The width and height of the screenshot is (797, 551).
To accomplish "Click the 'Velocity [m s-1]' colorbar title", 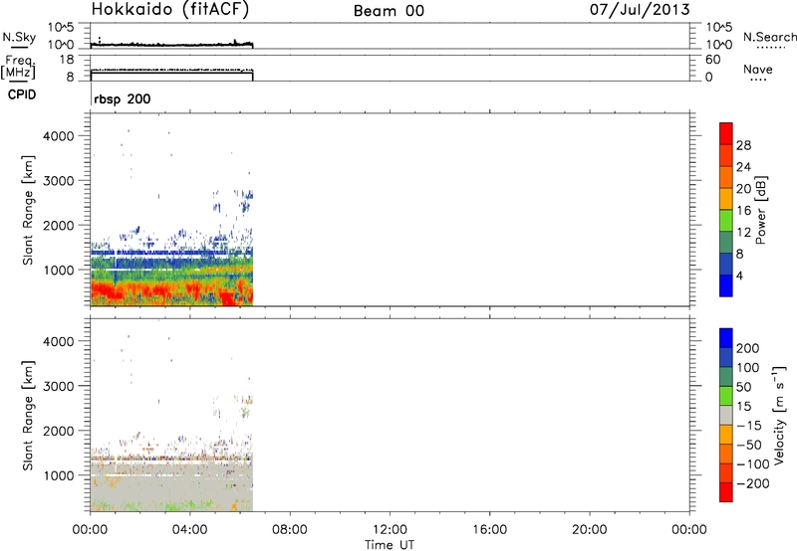I will pos(779,415).
